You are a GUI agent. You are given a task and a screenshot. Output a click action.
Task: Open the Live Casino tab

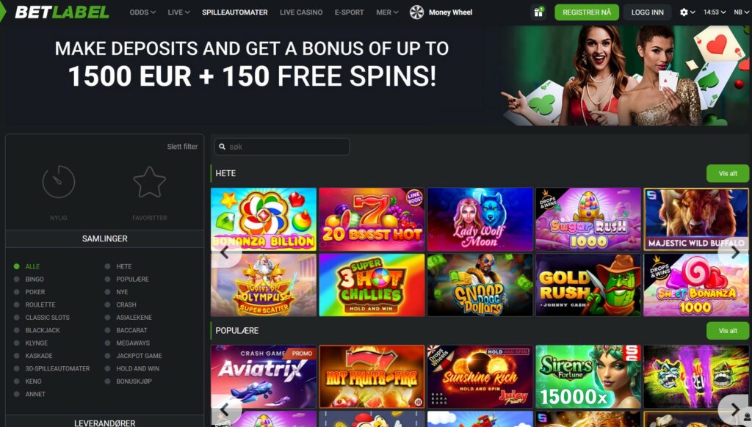(x=301, y=12)
